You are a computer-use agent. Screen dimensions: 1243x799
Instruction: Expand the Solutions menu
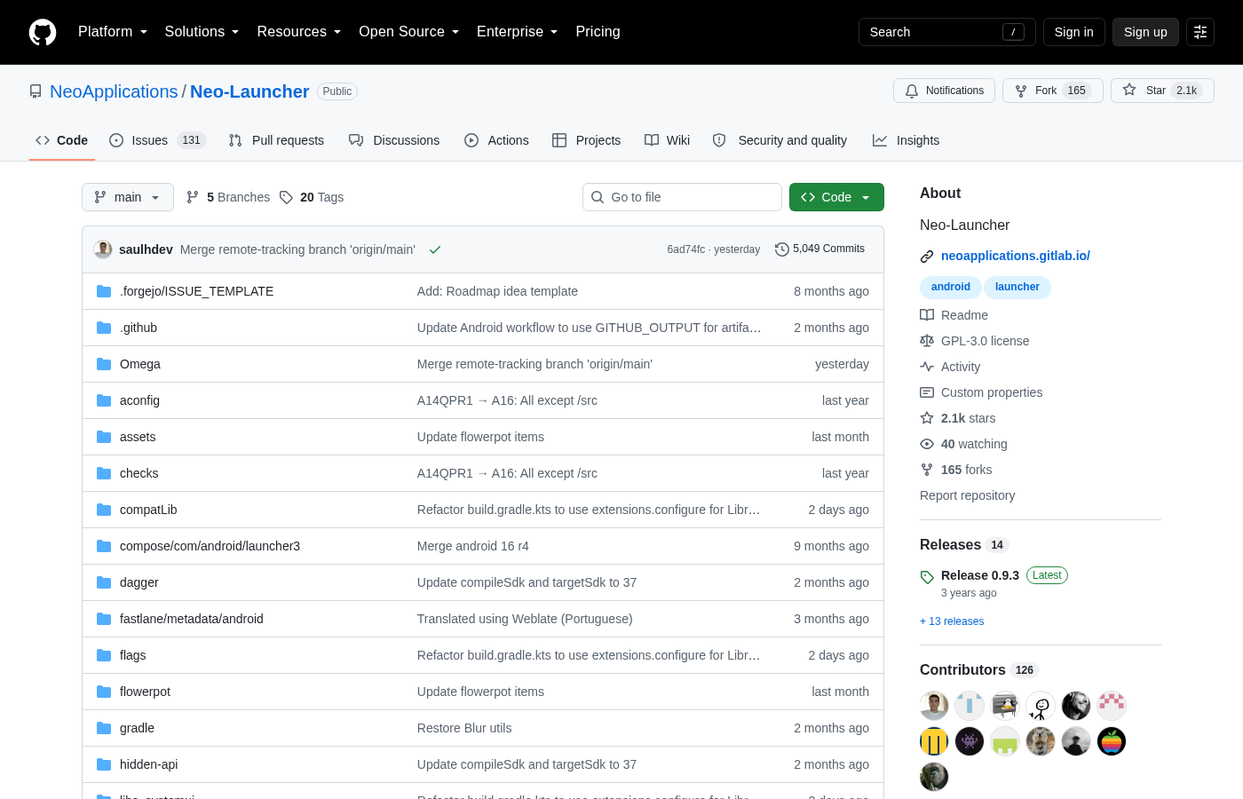[x=202, y=32]
